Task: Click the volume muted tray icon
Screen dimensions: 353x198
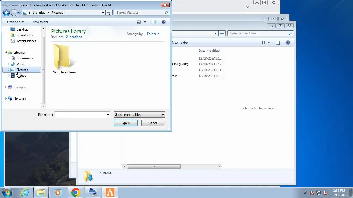Action: 325,193
